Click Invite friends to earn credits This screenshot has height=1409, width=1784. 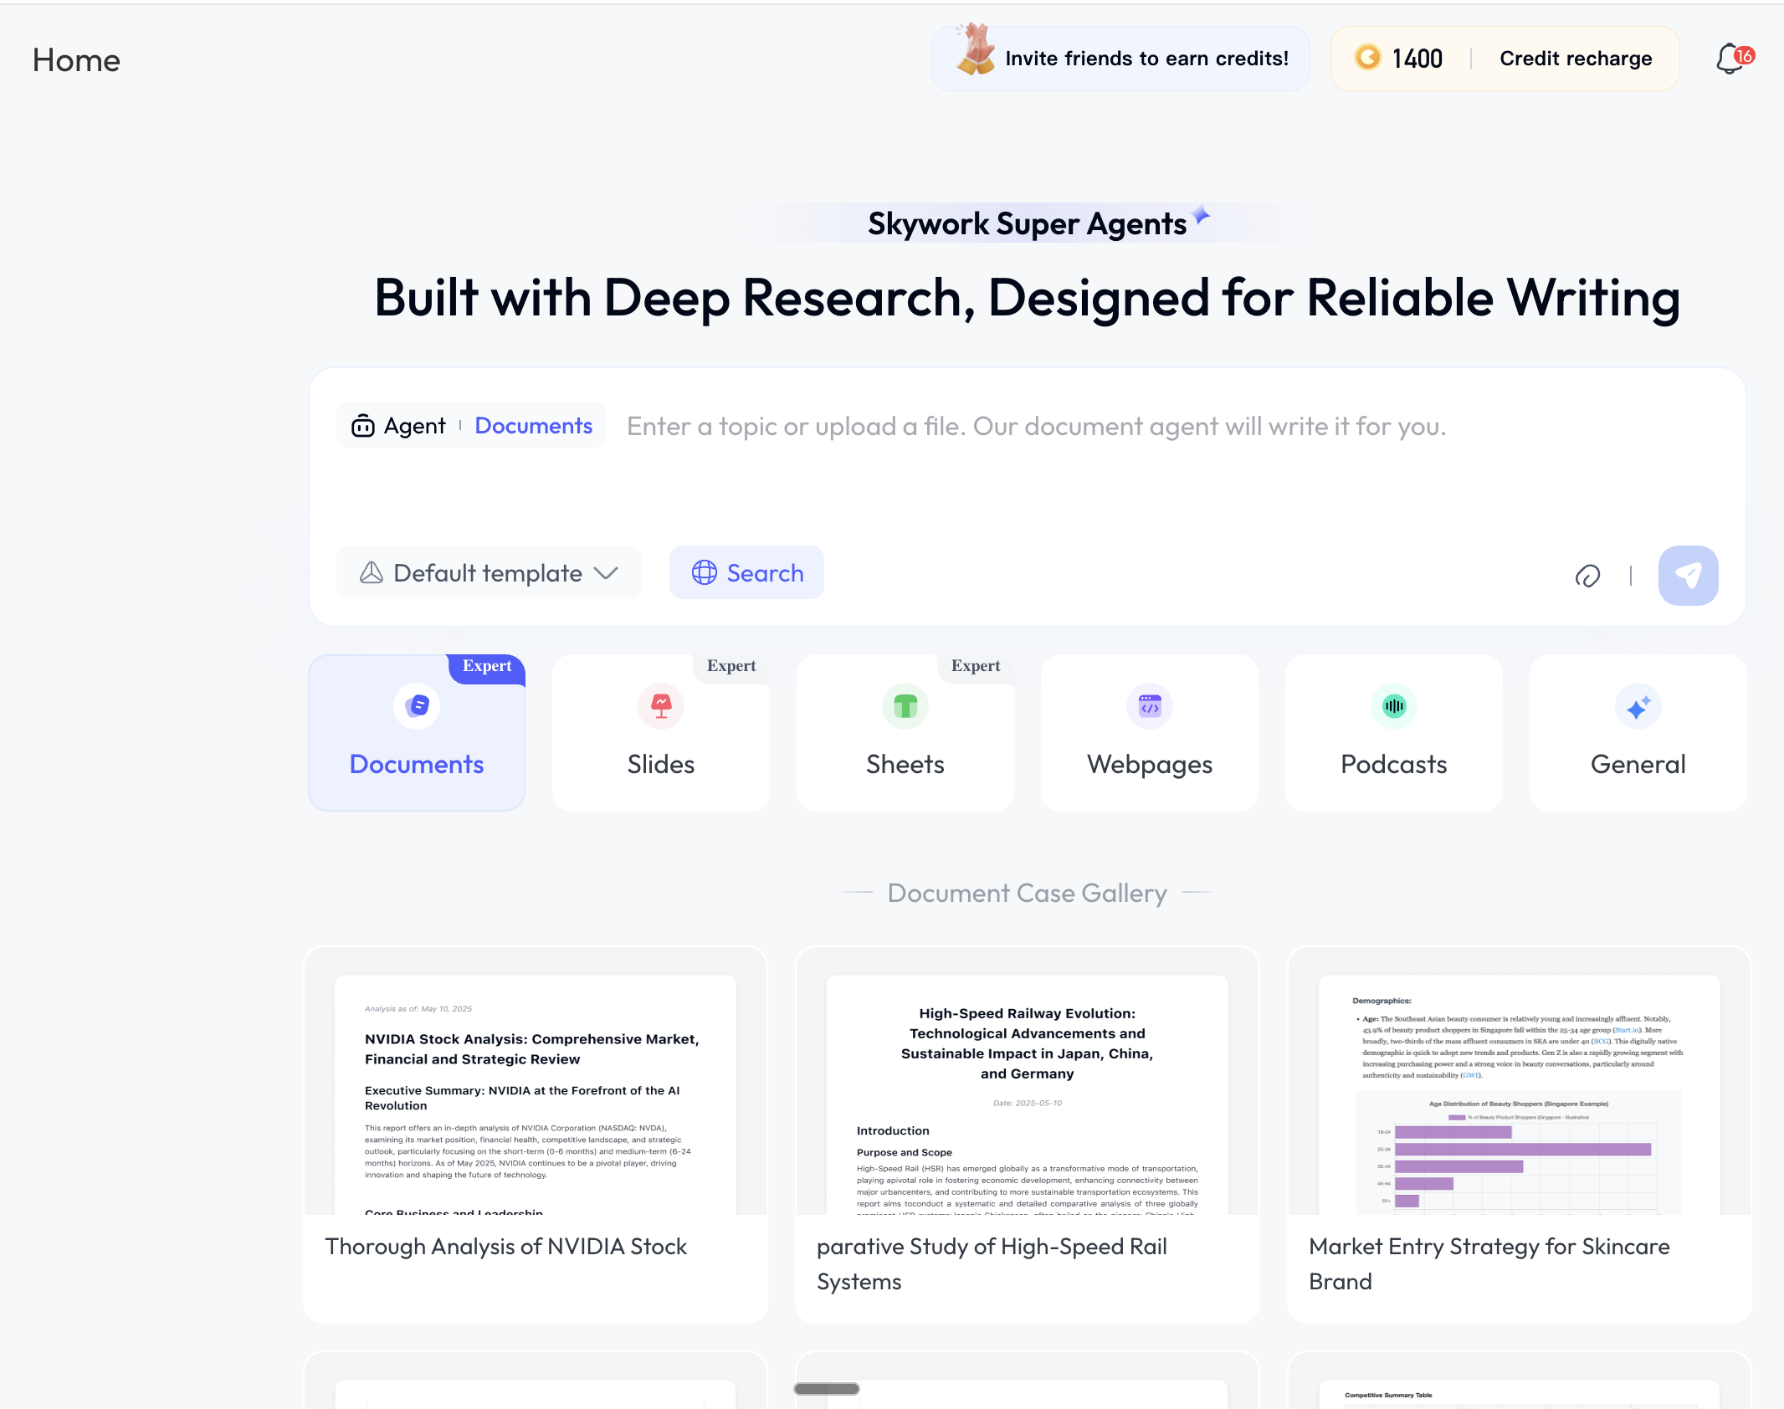pos(1120,59)
